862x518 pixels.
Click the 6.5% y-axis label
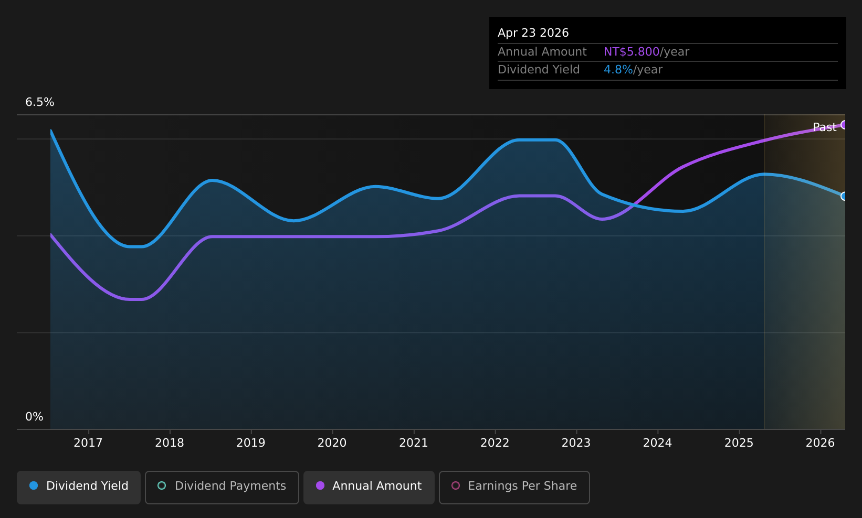point(40,102)
